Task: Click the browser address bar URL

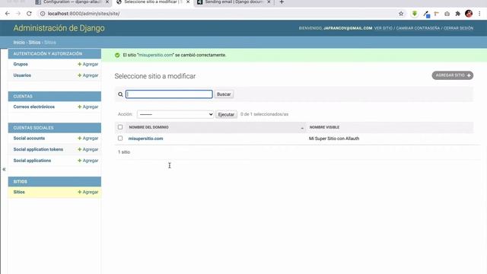Action: (84, 14)
